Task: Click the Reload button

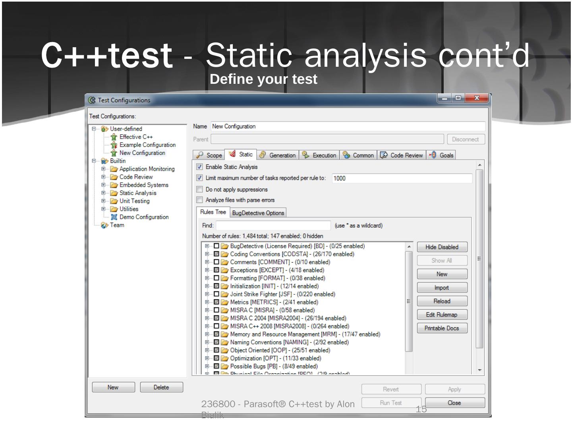Action: [x=442, y=301]
